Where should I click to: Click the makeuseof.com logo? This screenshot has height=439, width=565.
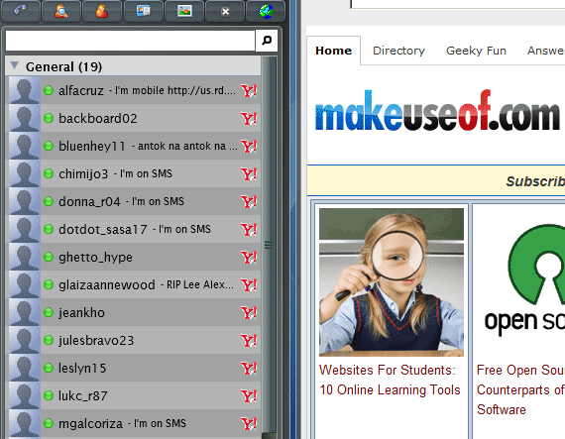(437, 111)
